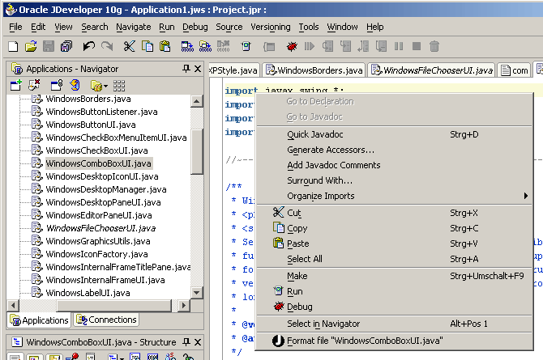Image resolution: width=543 pixels, height=360 pixels.
Task: Close the Applications Navigator panel
Action: (197, 69)
